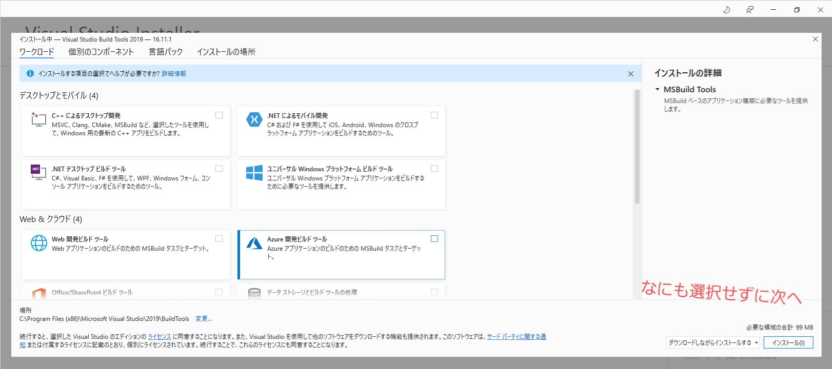Collapse the MSBuild Tools details section

tap(657, 89)
